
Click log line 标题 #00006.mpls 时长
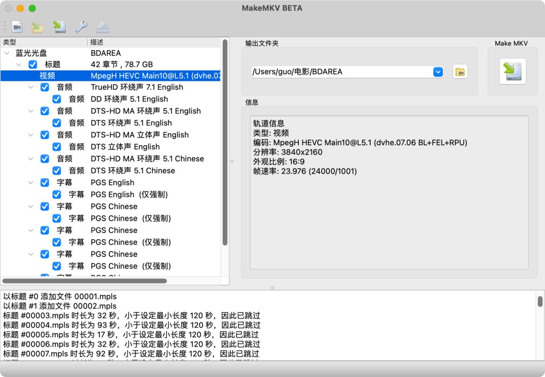[132, 344]
